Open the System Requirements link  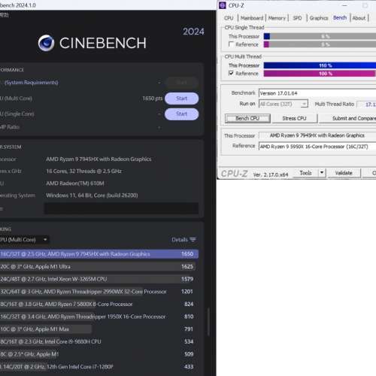(x=32, y=83)
